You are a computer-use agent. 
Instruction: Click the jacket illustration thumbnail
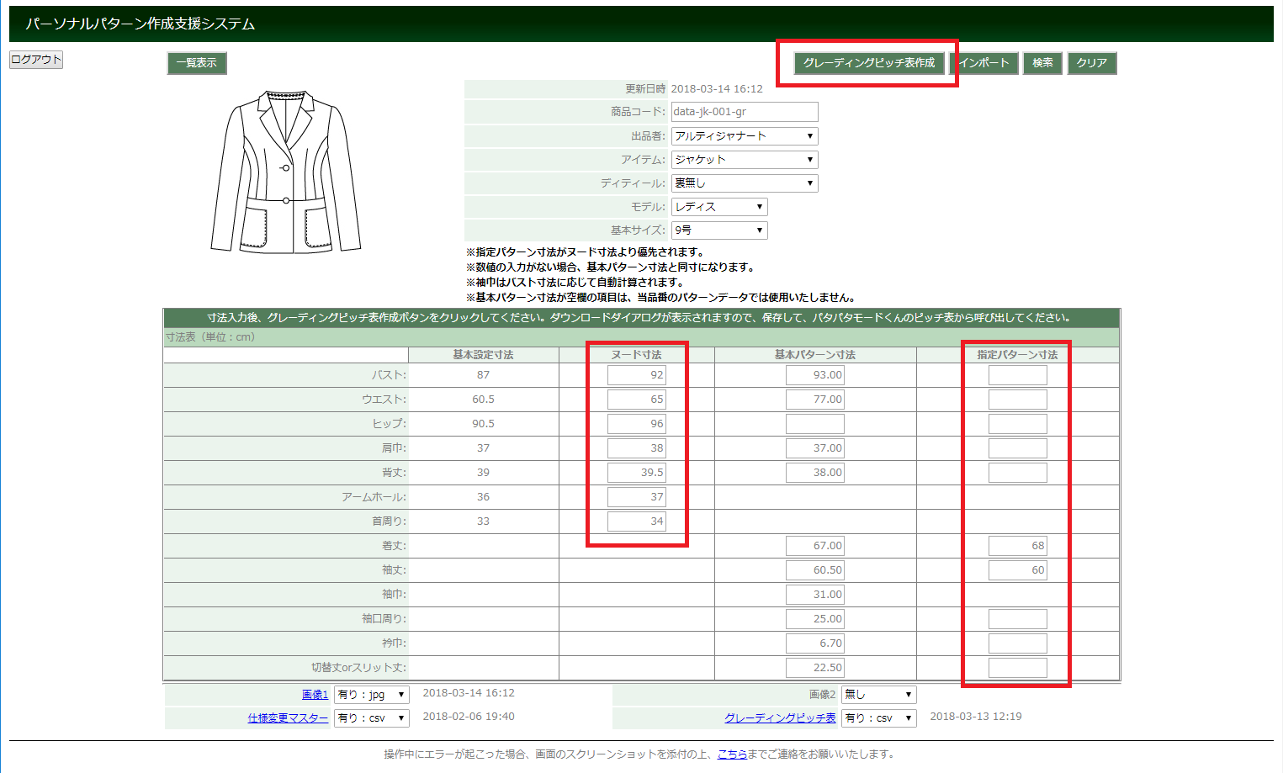tap(286, 172)
